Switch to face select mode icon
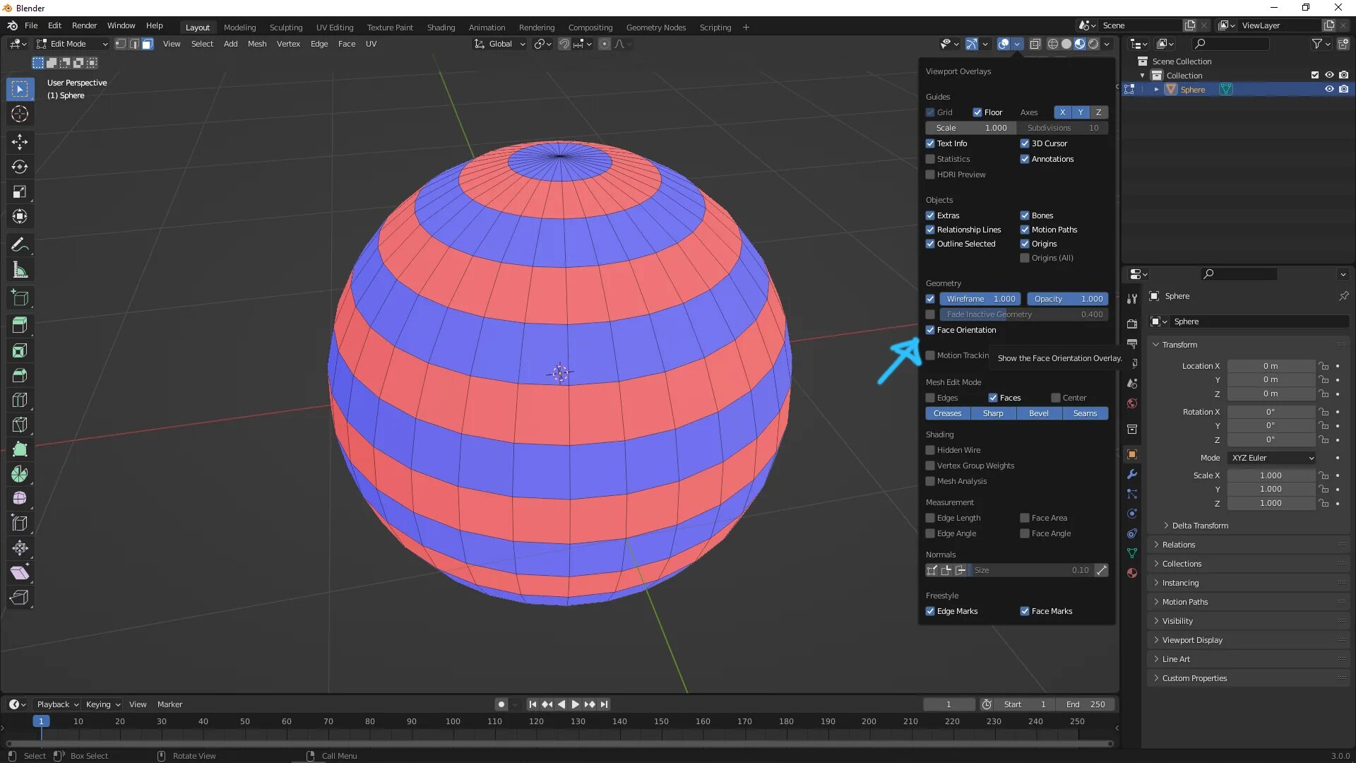The width and height of the screenshot is (1356, 763). coord(147,44)
